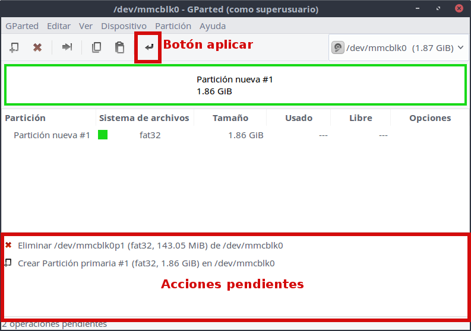Open the Editar menu
The height and width of the screenshot is (331, 471).
(x=59, y=26)
